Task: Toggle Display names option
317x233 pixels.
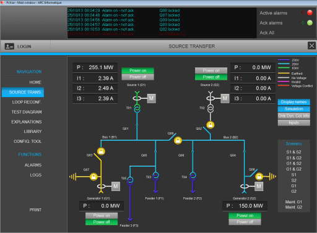Action: point(294,102)
